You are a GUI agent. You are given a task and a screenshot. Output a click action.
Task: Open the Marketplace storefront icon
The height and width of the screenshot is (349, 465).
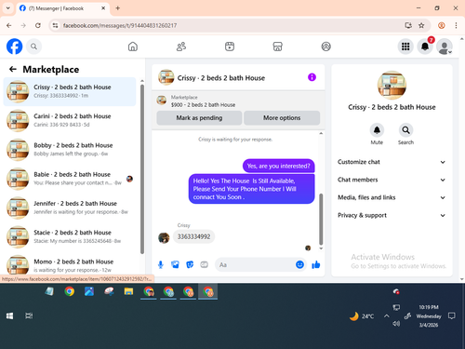click(277, 47)
